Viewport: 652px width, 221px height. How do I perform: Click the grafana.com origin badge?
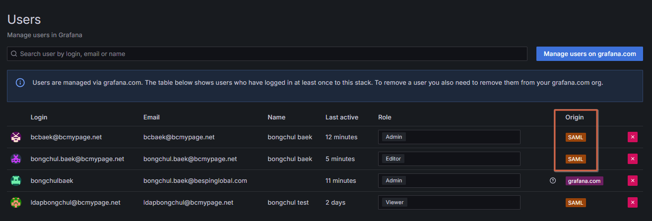click(584, 181)
